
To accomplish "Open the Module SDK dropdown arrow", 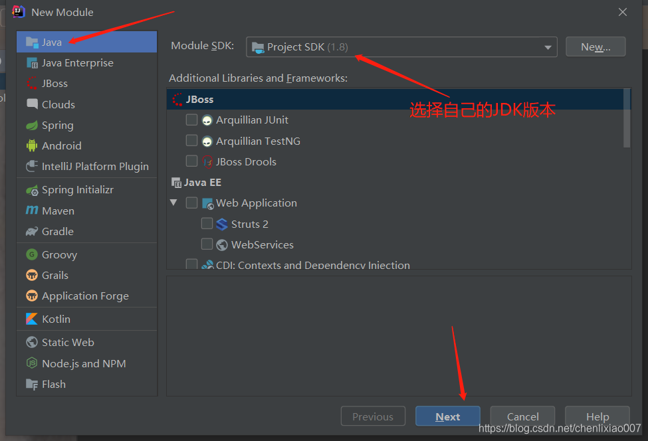I will 548,47.
